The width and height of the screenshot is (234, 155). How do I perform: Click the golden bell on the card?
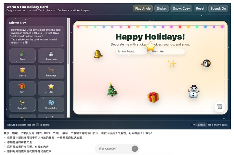[x=98, y=54]
